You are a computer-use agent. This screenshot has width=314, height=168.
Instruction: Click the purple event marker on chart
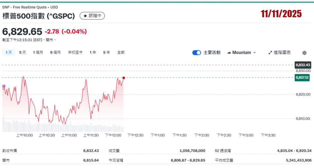tap(4, 86)
